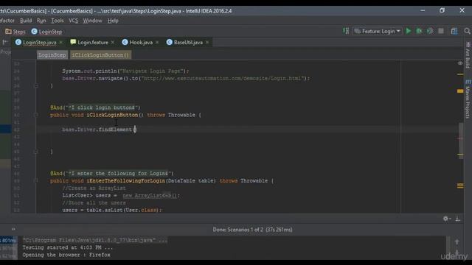The height and width of the screenshot is (265, 472).
Task: Close the LoginStep.java tab
Action: point(61,43)
